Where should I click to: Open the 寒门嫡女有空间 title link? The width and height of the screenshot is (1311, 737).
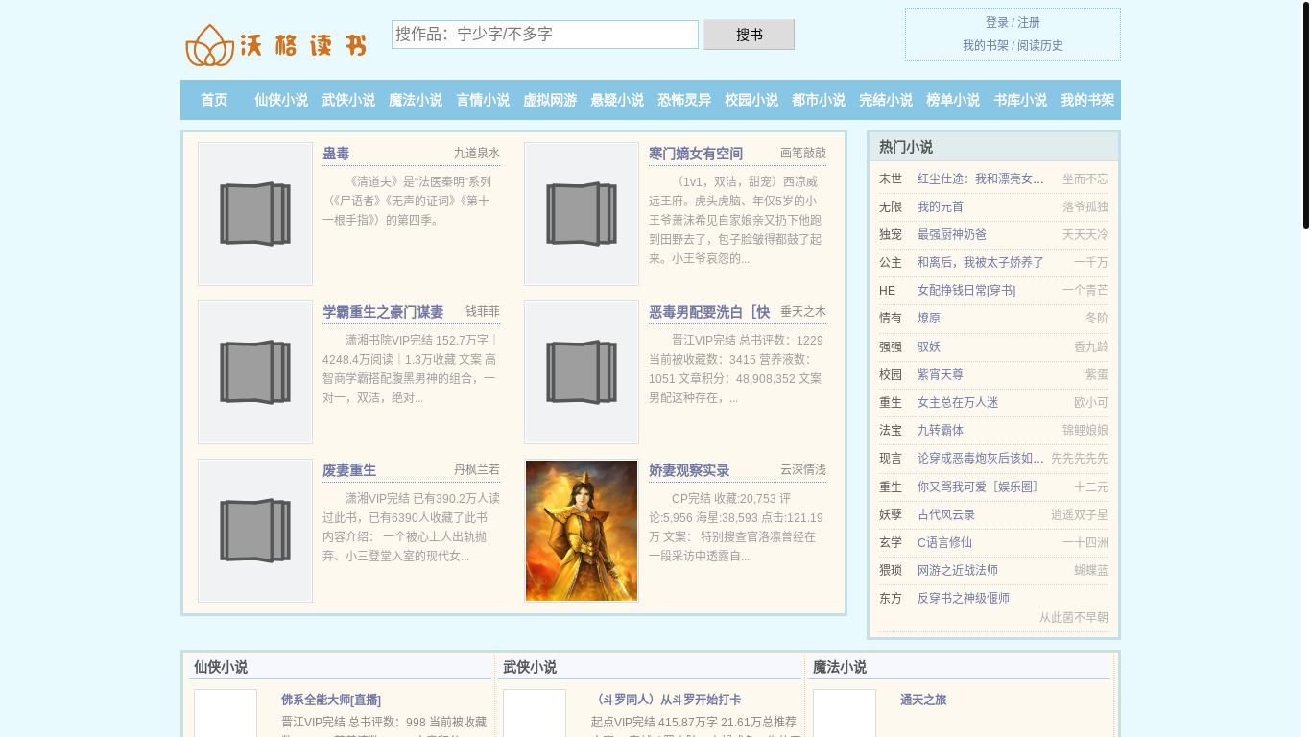pyautogui.click(x=696, y=154)
